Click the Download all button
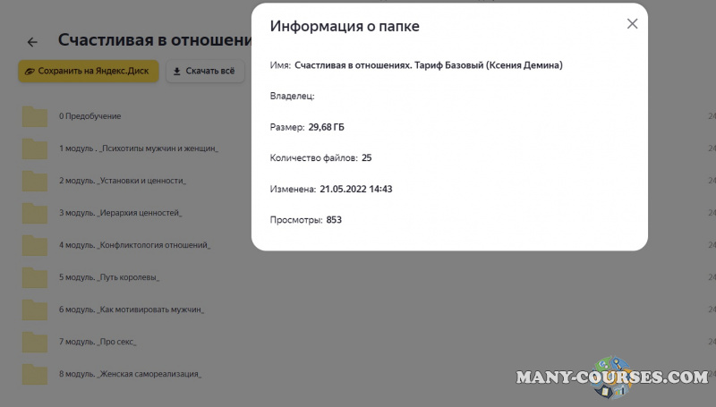 click(x=204, y=71)
